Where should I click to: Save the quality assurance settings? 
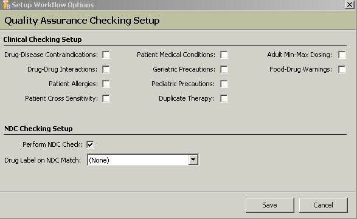pos(270,205)
